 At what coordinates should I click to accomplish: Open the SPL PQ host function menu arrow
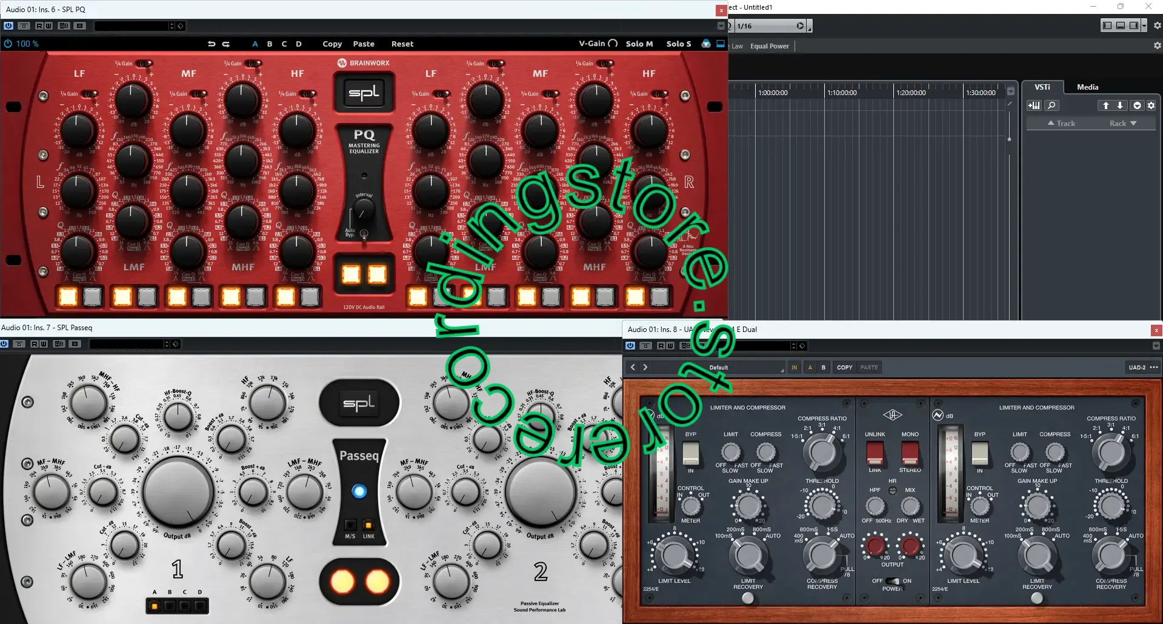721,26
